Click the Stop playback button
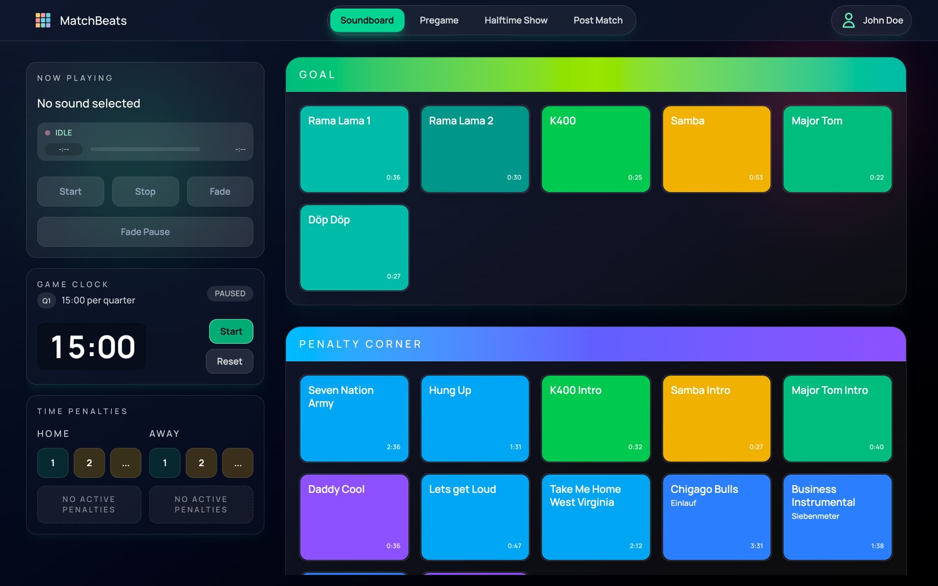 (x=145, y=191)
